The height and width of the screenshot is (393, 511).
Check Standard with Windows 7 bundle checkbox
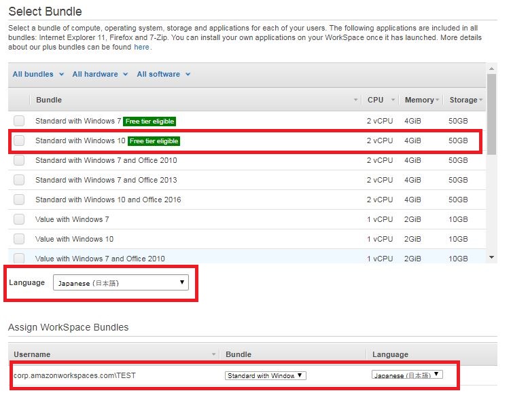[19, 121]
